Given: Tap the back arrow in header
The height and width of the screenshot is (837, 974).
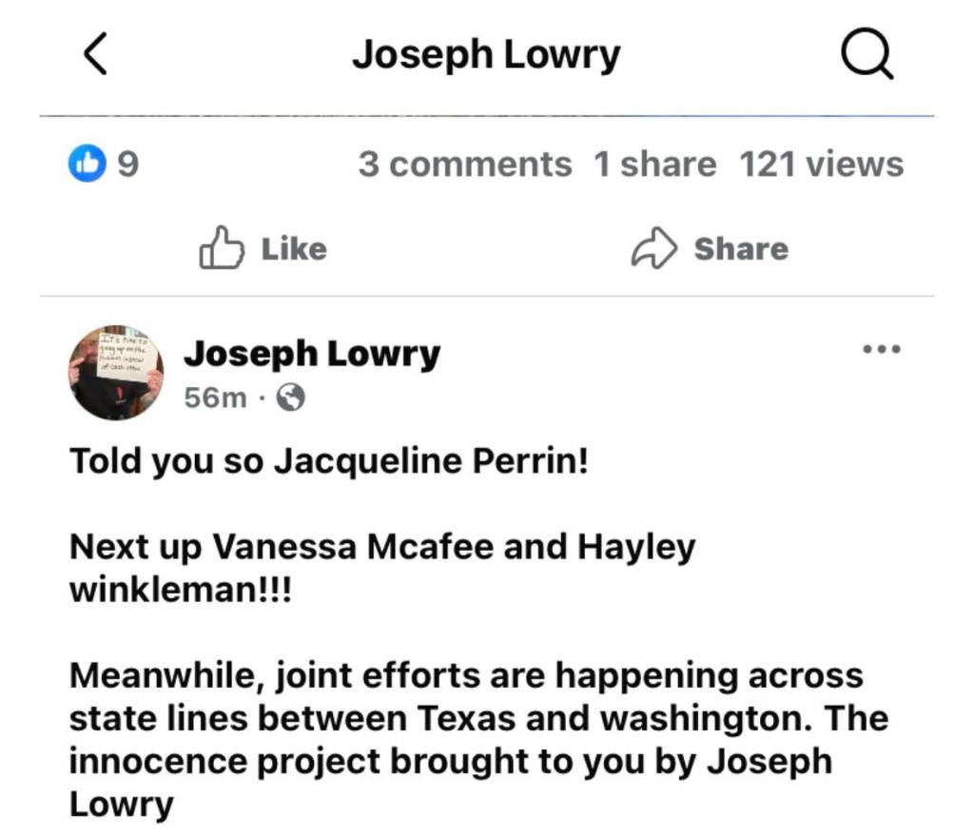Looking at the screenshot, I should pos(95,55).
